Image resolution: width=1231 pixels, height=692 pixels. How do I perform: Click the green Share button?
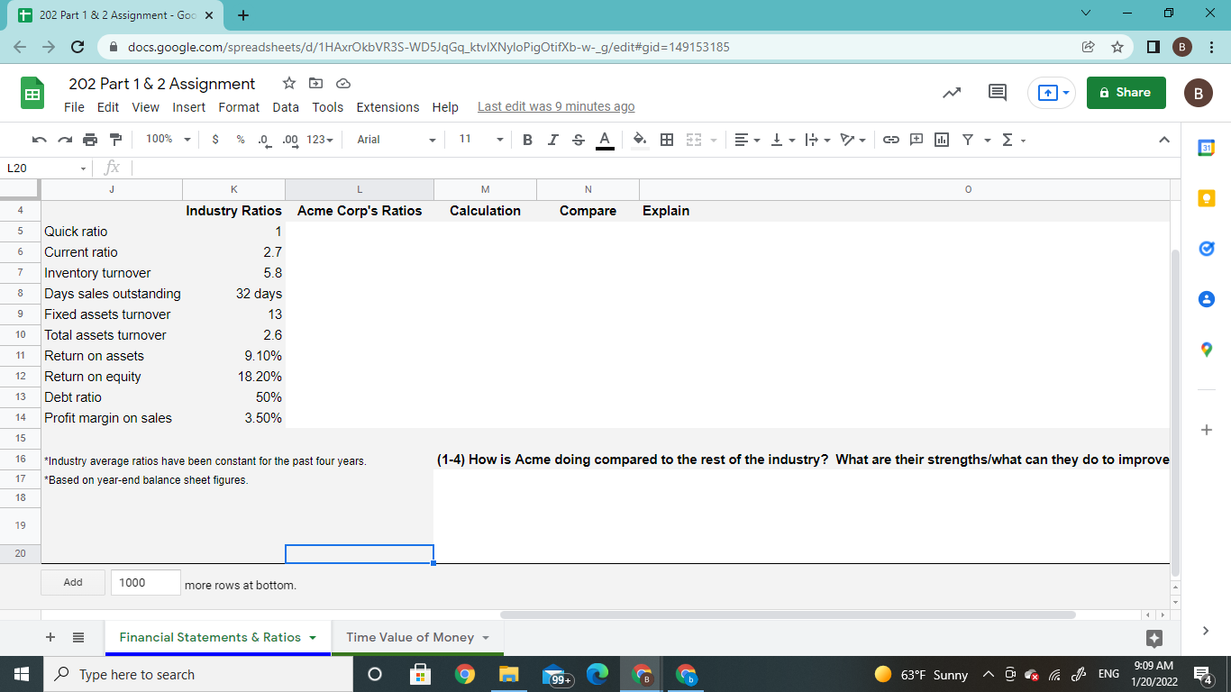point(1126,92)
